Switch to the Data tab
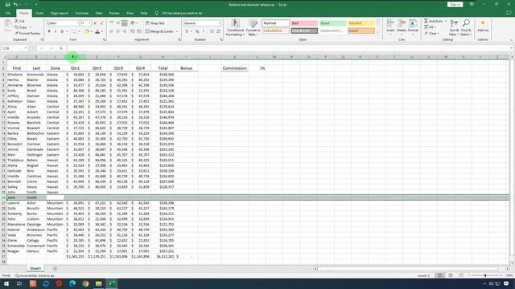The height and width of the screenshot is (289, 515). pos(99,13)
